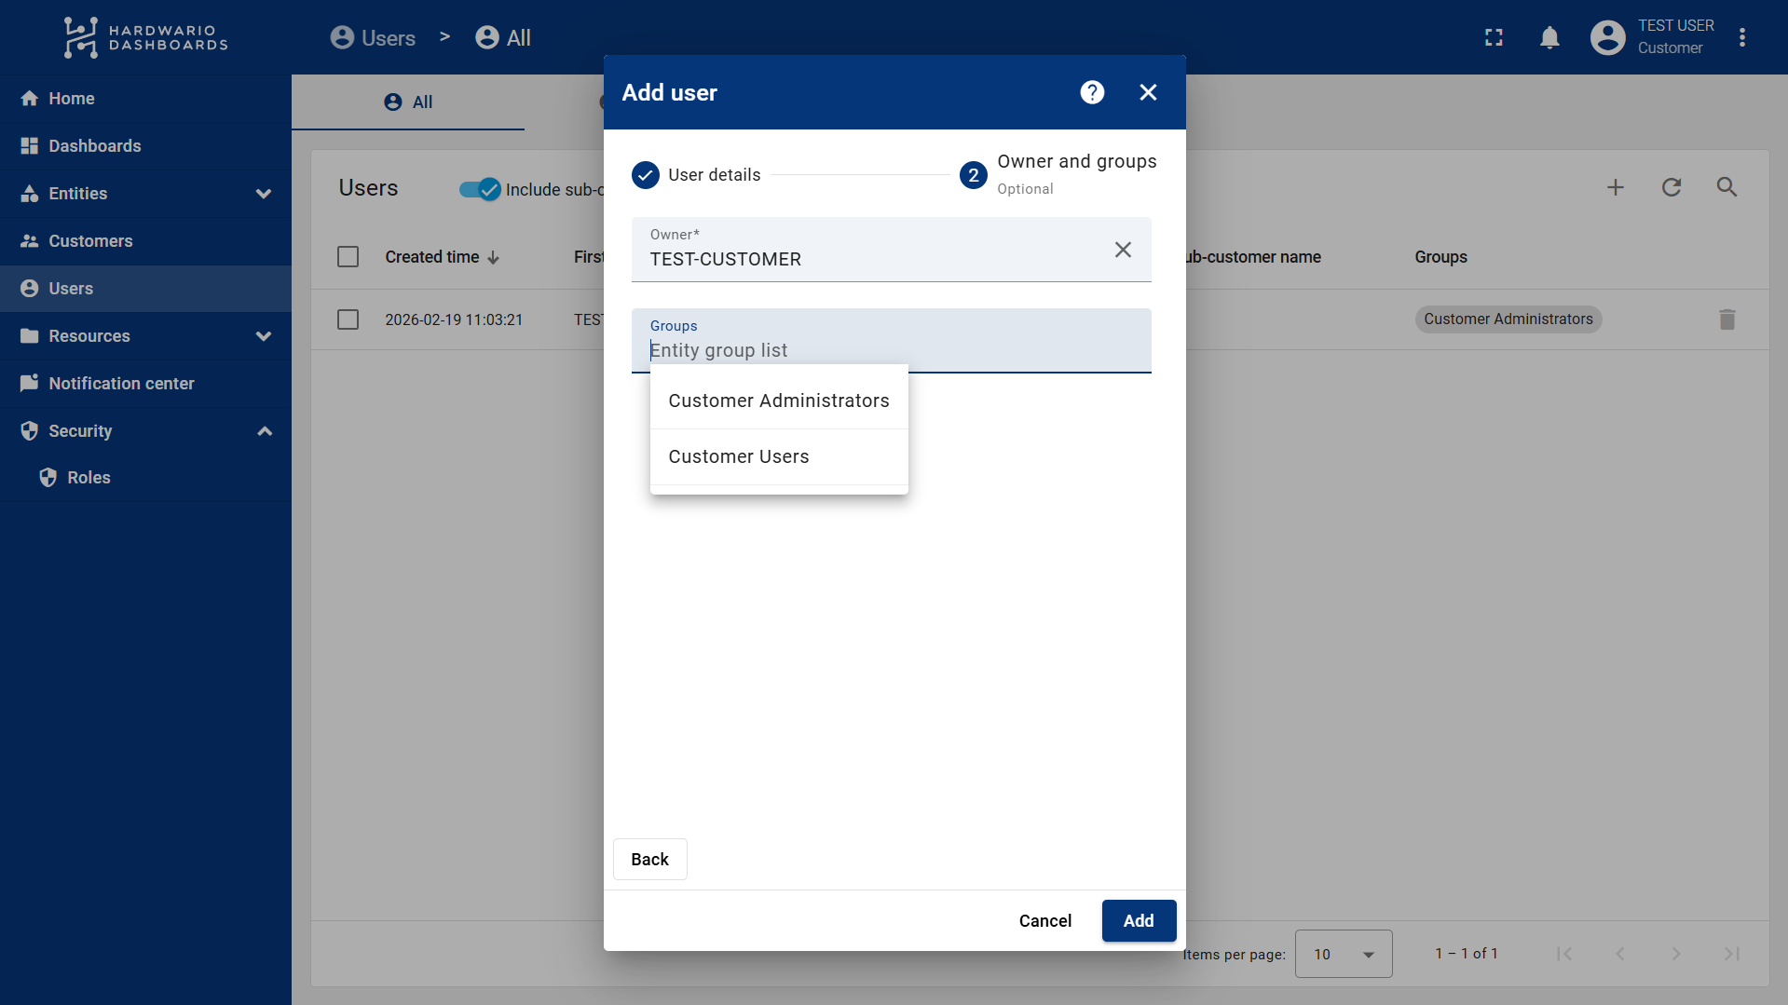Open the user account three-dot menu
This screenshot has height=1005, width=1788.
[1741, 37]
